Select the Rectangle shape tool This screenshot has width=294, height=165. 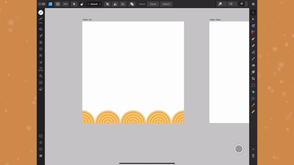tap(253, 85)
